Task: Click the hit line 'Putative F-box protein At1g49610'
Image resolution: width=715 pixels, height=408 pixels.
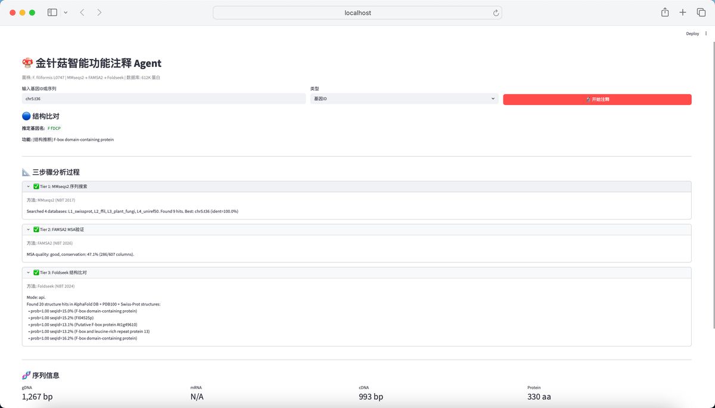Action: tap(83, 324)
